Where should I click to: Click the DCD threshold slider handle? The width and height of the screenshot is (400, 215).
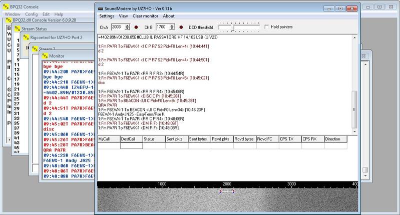pos(233,27)
